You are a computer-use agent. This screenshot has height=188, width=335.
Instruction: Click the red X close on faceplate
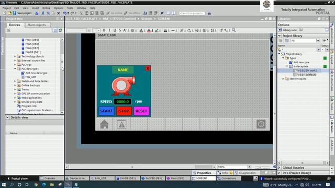(148, 68)
